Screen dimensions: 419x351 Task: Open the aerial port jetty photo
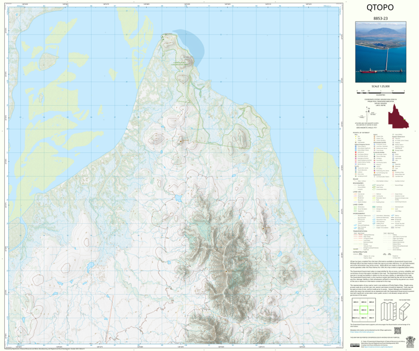click(x=381, y=52)
